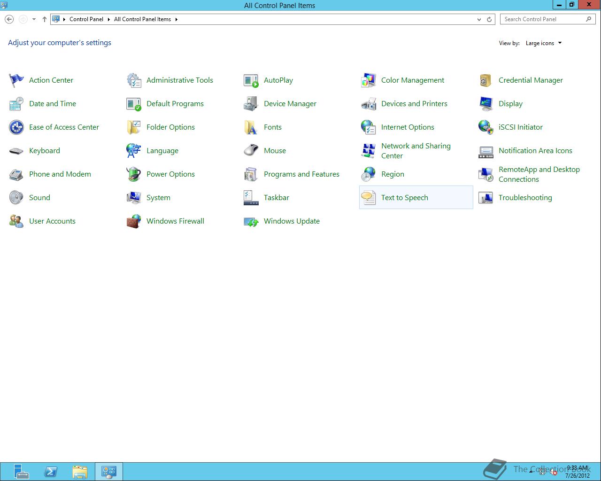Open the Network and Sharing Center icon
This screenshot has width=601, height=481.
coord(369,151)
